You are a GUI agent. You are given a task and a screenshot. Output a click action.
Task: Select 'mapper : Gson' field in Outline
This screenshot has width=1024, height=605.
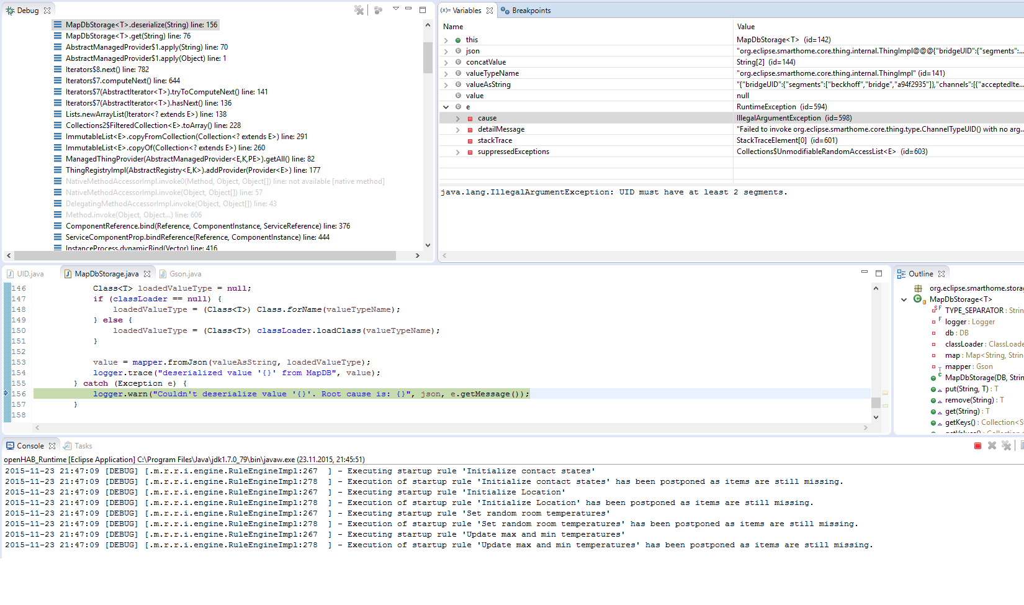click(969, 366)
